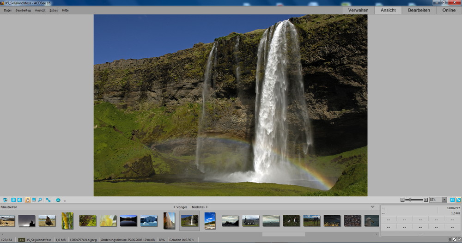462x243 pixels.
Task: Click the first toolbar icon left of rotate
Action: pos(6,200)
